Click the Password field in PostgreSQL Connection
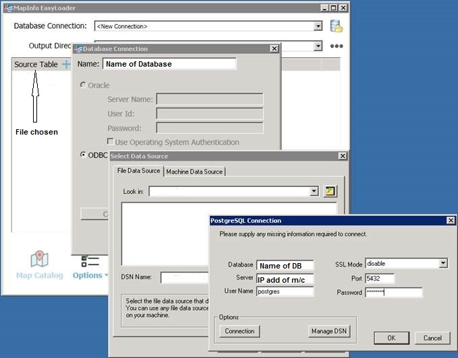The width and height of the screenshot is (458, 358). click(x=393, y=292)
